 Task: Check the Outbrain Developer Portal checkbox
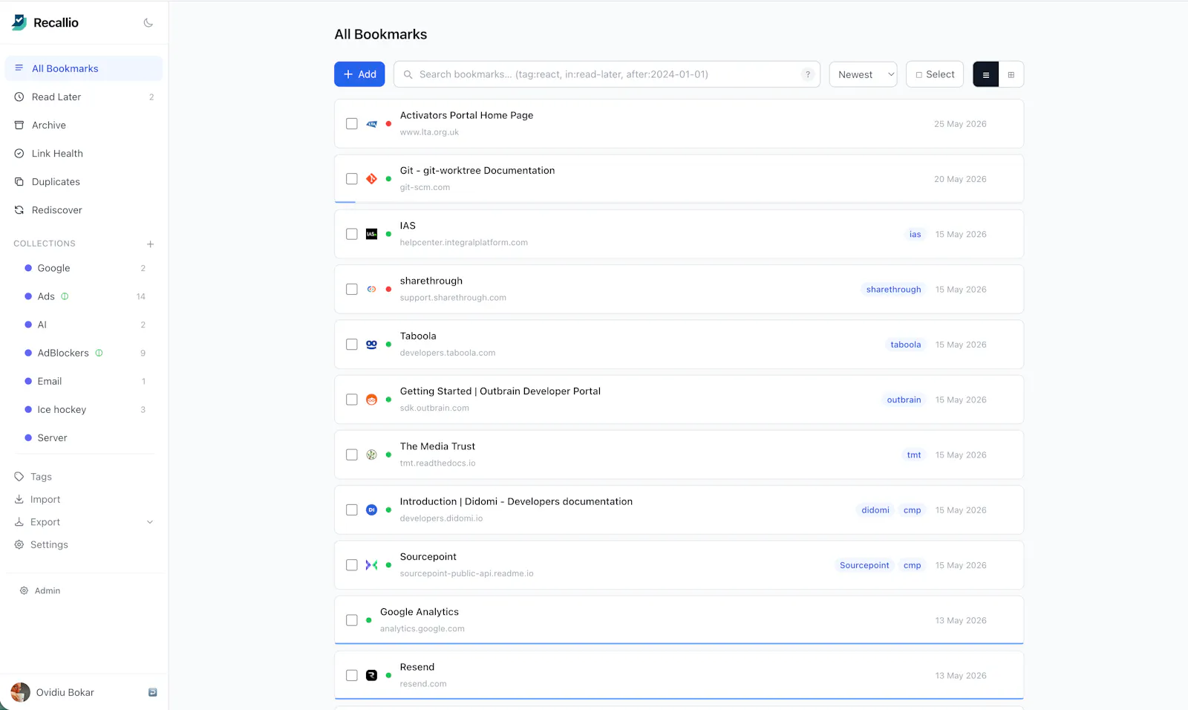point(352,400)
